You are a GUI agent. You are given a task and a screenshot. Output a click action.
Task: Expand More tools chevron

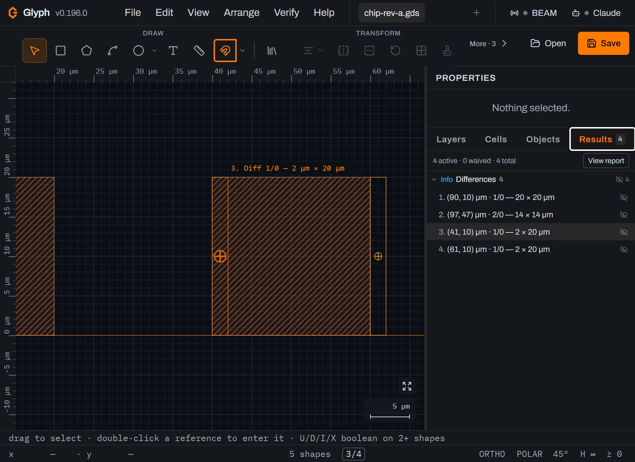(x=504, y=44)
